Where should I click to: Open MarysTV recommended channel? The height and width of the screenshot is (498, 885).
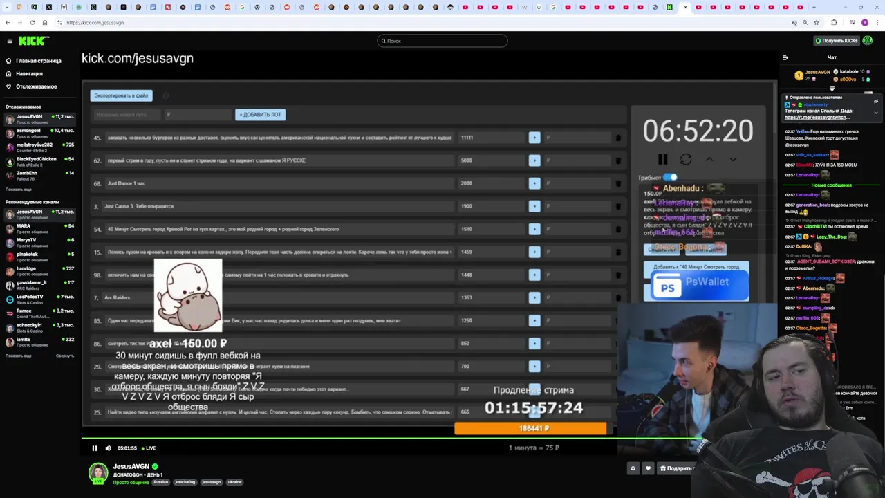click(x=39, y=242)
